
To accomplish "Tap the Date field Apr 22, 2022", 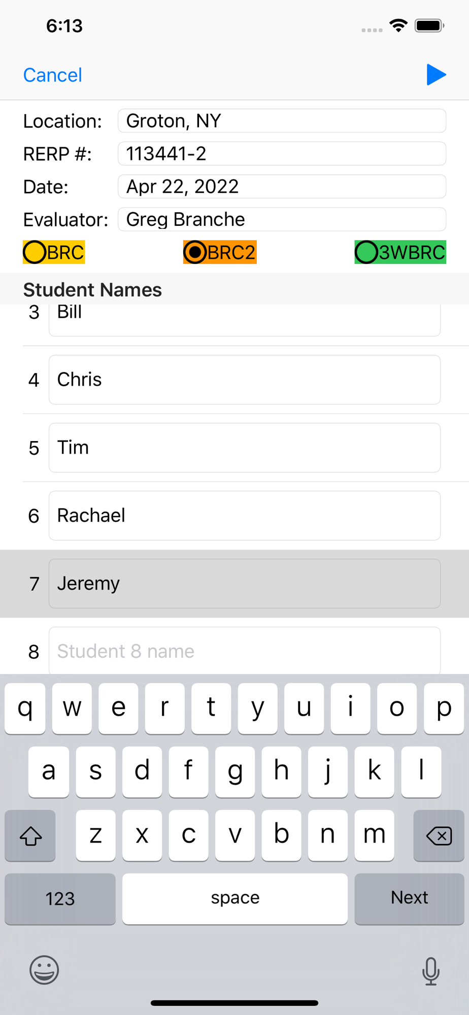I will coord(282,187).
